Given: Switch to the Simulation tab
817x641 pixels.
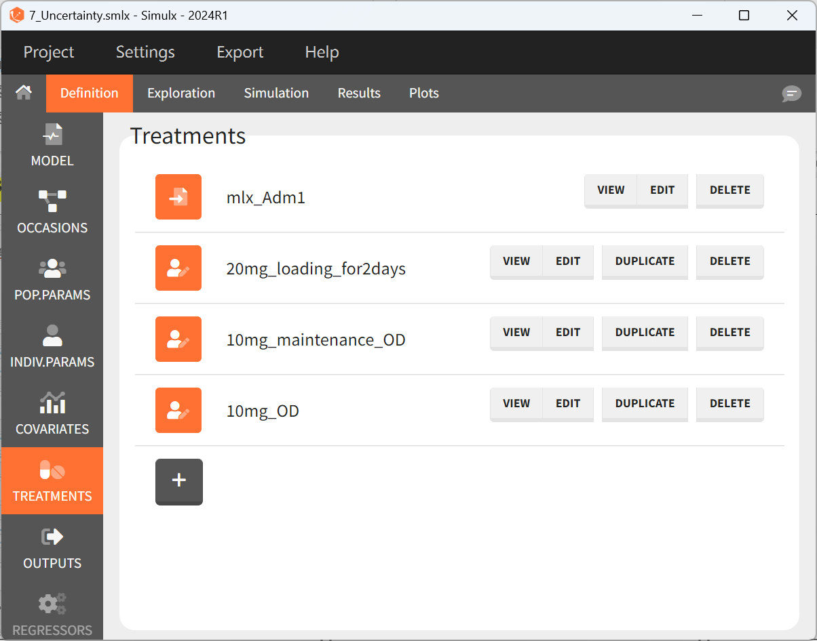Looking at the screenshot, I should [276, 93].
